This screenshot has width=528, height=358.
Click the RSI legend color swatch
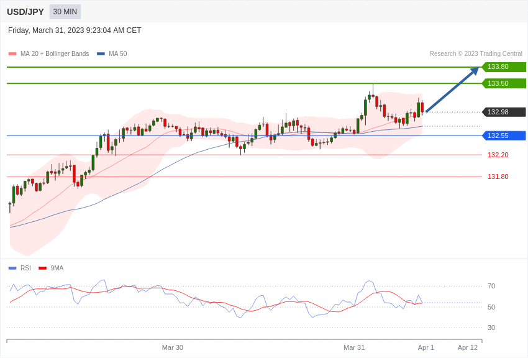(12, 268)
